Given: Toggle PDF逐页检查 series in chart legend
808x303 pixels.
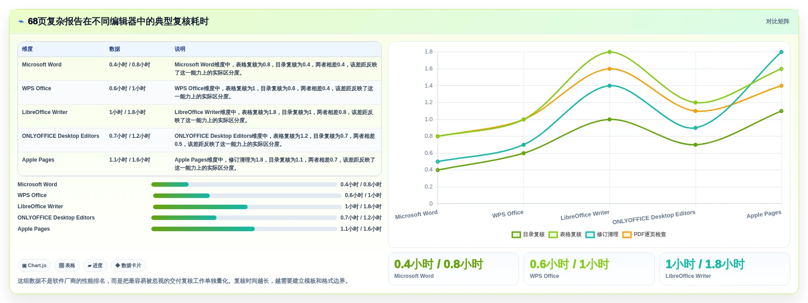Looking at the screenshot, I should (644, 234).
